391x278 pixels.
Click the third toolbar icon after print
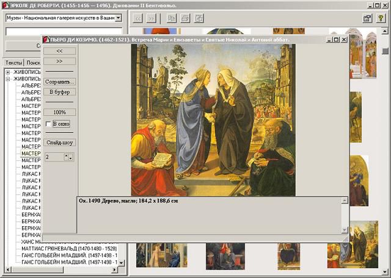click(x=199, y=18)
